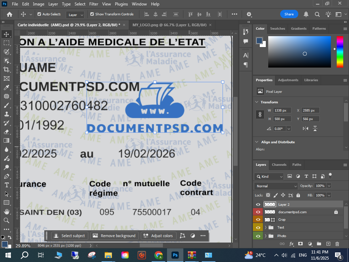Select the Zoom tool

coord(6,220)
